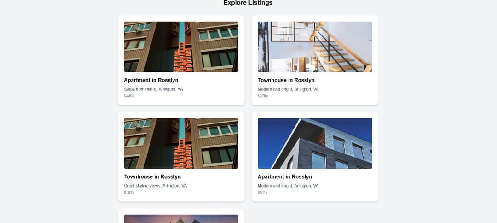Viewport: 497px width, 223px height.
Task: Open Townhouse in Rosslyn with skyline views
Action: click(152, 176)
